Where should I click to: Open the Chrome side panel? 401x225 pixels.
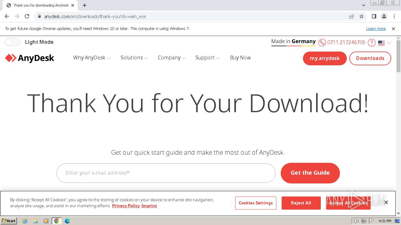click(374, 17)
